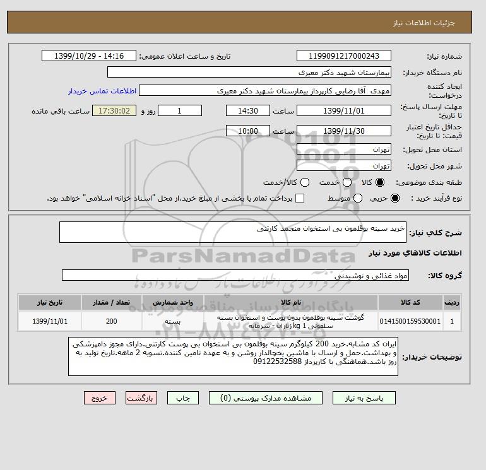The width and height of the screenshot is (486, 470).
Task: Click price validity time 10:00 field
Action: click(x=248, y=131)
